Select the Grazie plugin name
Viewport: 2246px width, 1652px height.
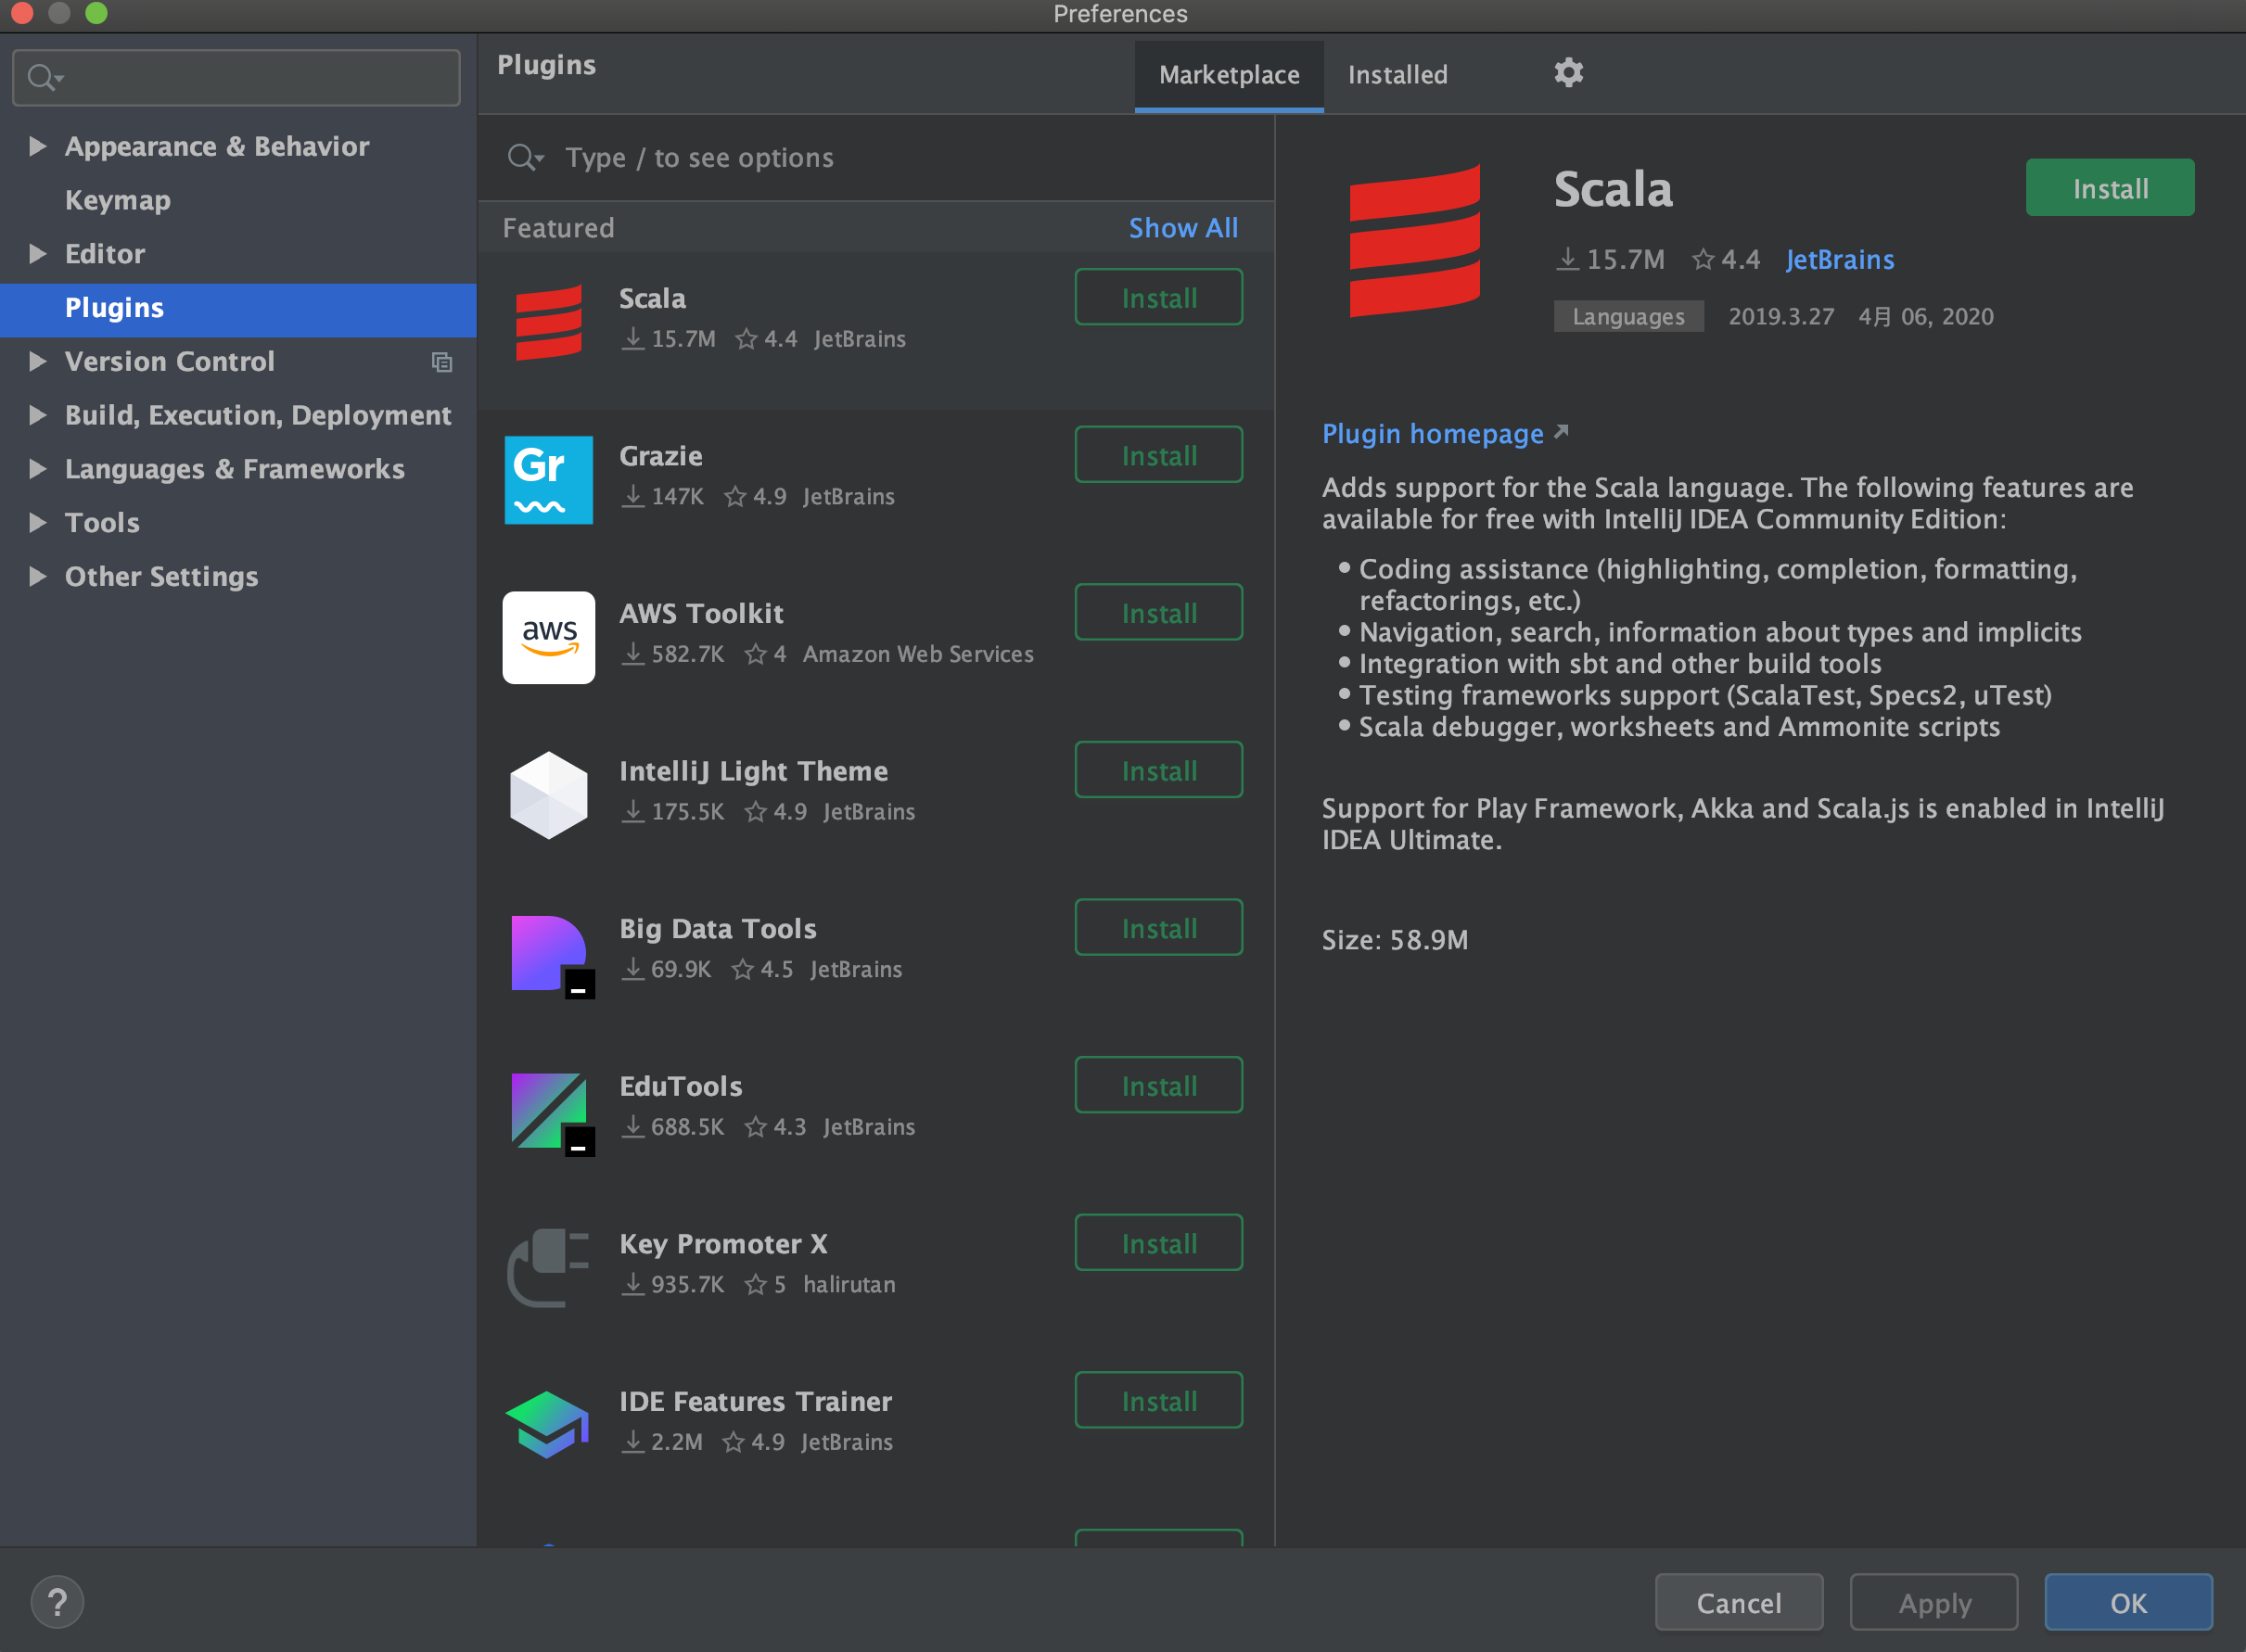coord(660,456)
